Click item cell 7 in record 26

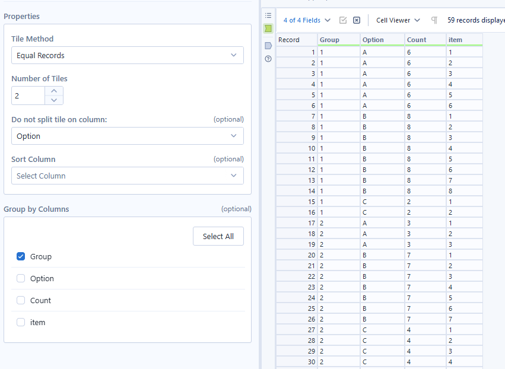465,319
